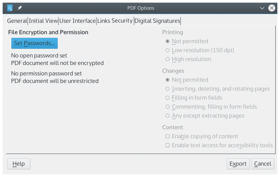Enable copying of content checkbox
The height and width of the screenshot is (177, 280).
coord(202,136)
